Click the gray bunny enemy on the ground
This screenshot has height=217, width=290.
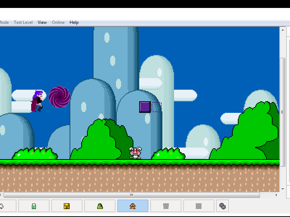[135, 153]
